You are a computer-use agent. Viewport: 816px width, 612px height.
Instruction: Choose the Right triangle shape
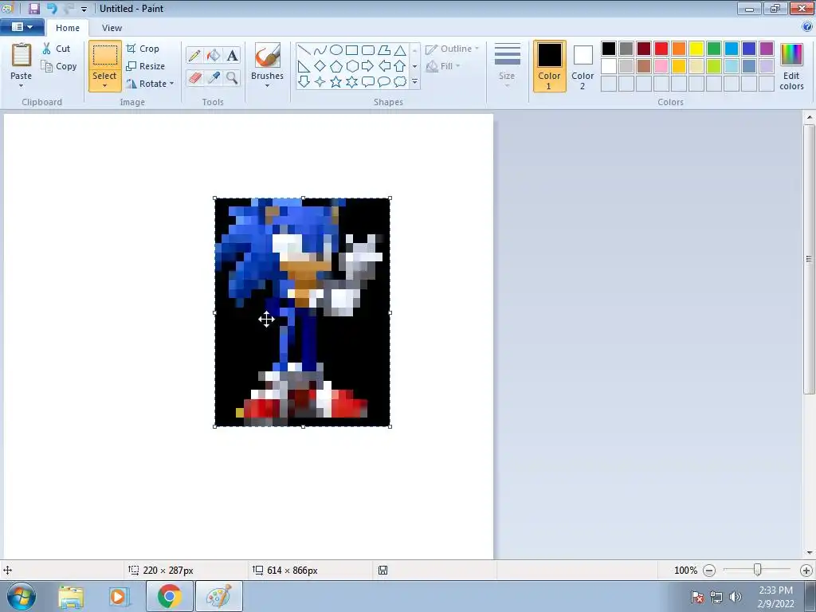tap(304, 66)
